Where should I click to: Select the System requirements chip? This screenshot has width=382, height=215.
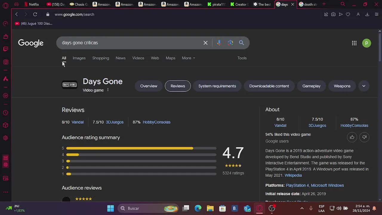point(217,86)
